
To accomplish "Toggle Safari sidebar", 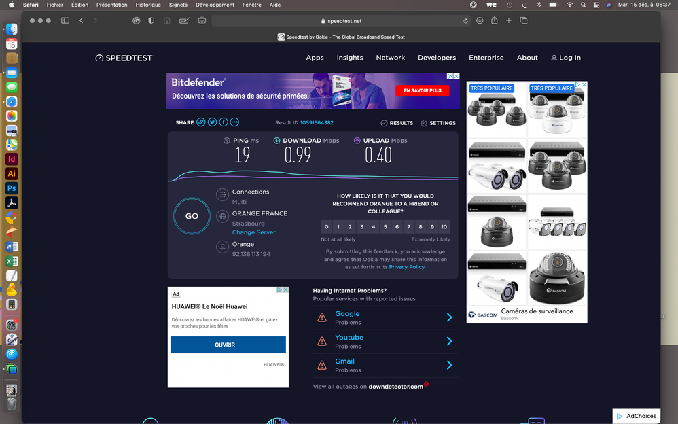I will tap(65, 20).
